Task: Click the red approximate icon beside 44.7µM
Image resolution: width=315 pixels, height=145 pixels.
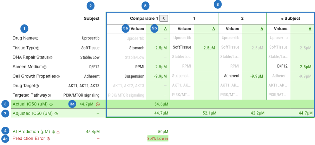Action: tap(98, 104)
